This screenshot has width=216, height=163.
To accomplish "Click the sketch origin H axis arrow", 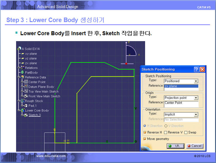I will point(68,143).
